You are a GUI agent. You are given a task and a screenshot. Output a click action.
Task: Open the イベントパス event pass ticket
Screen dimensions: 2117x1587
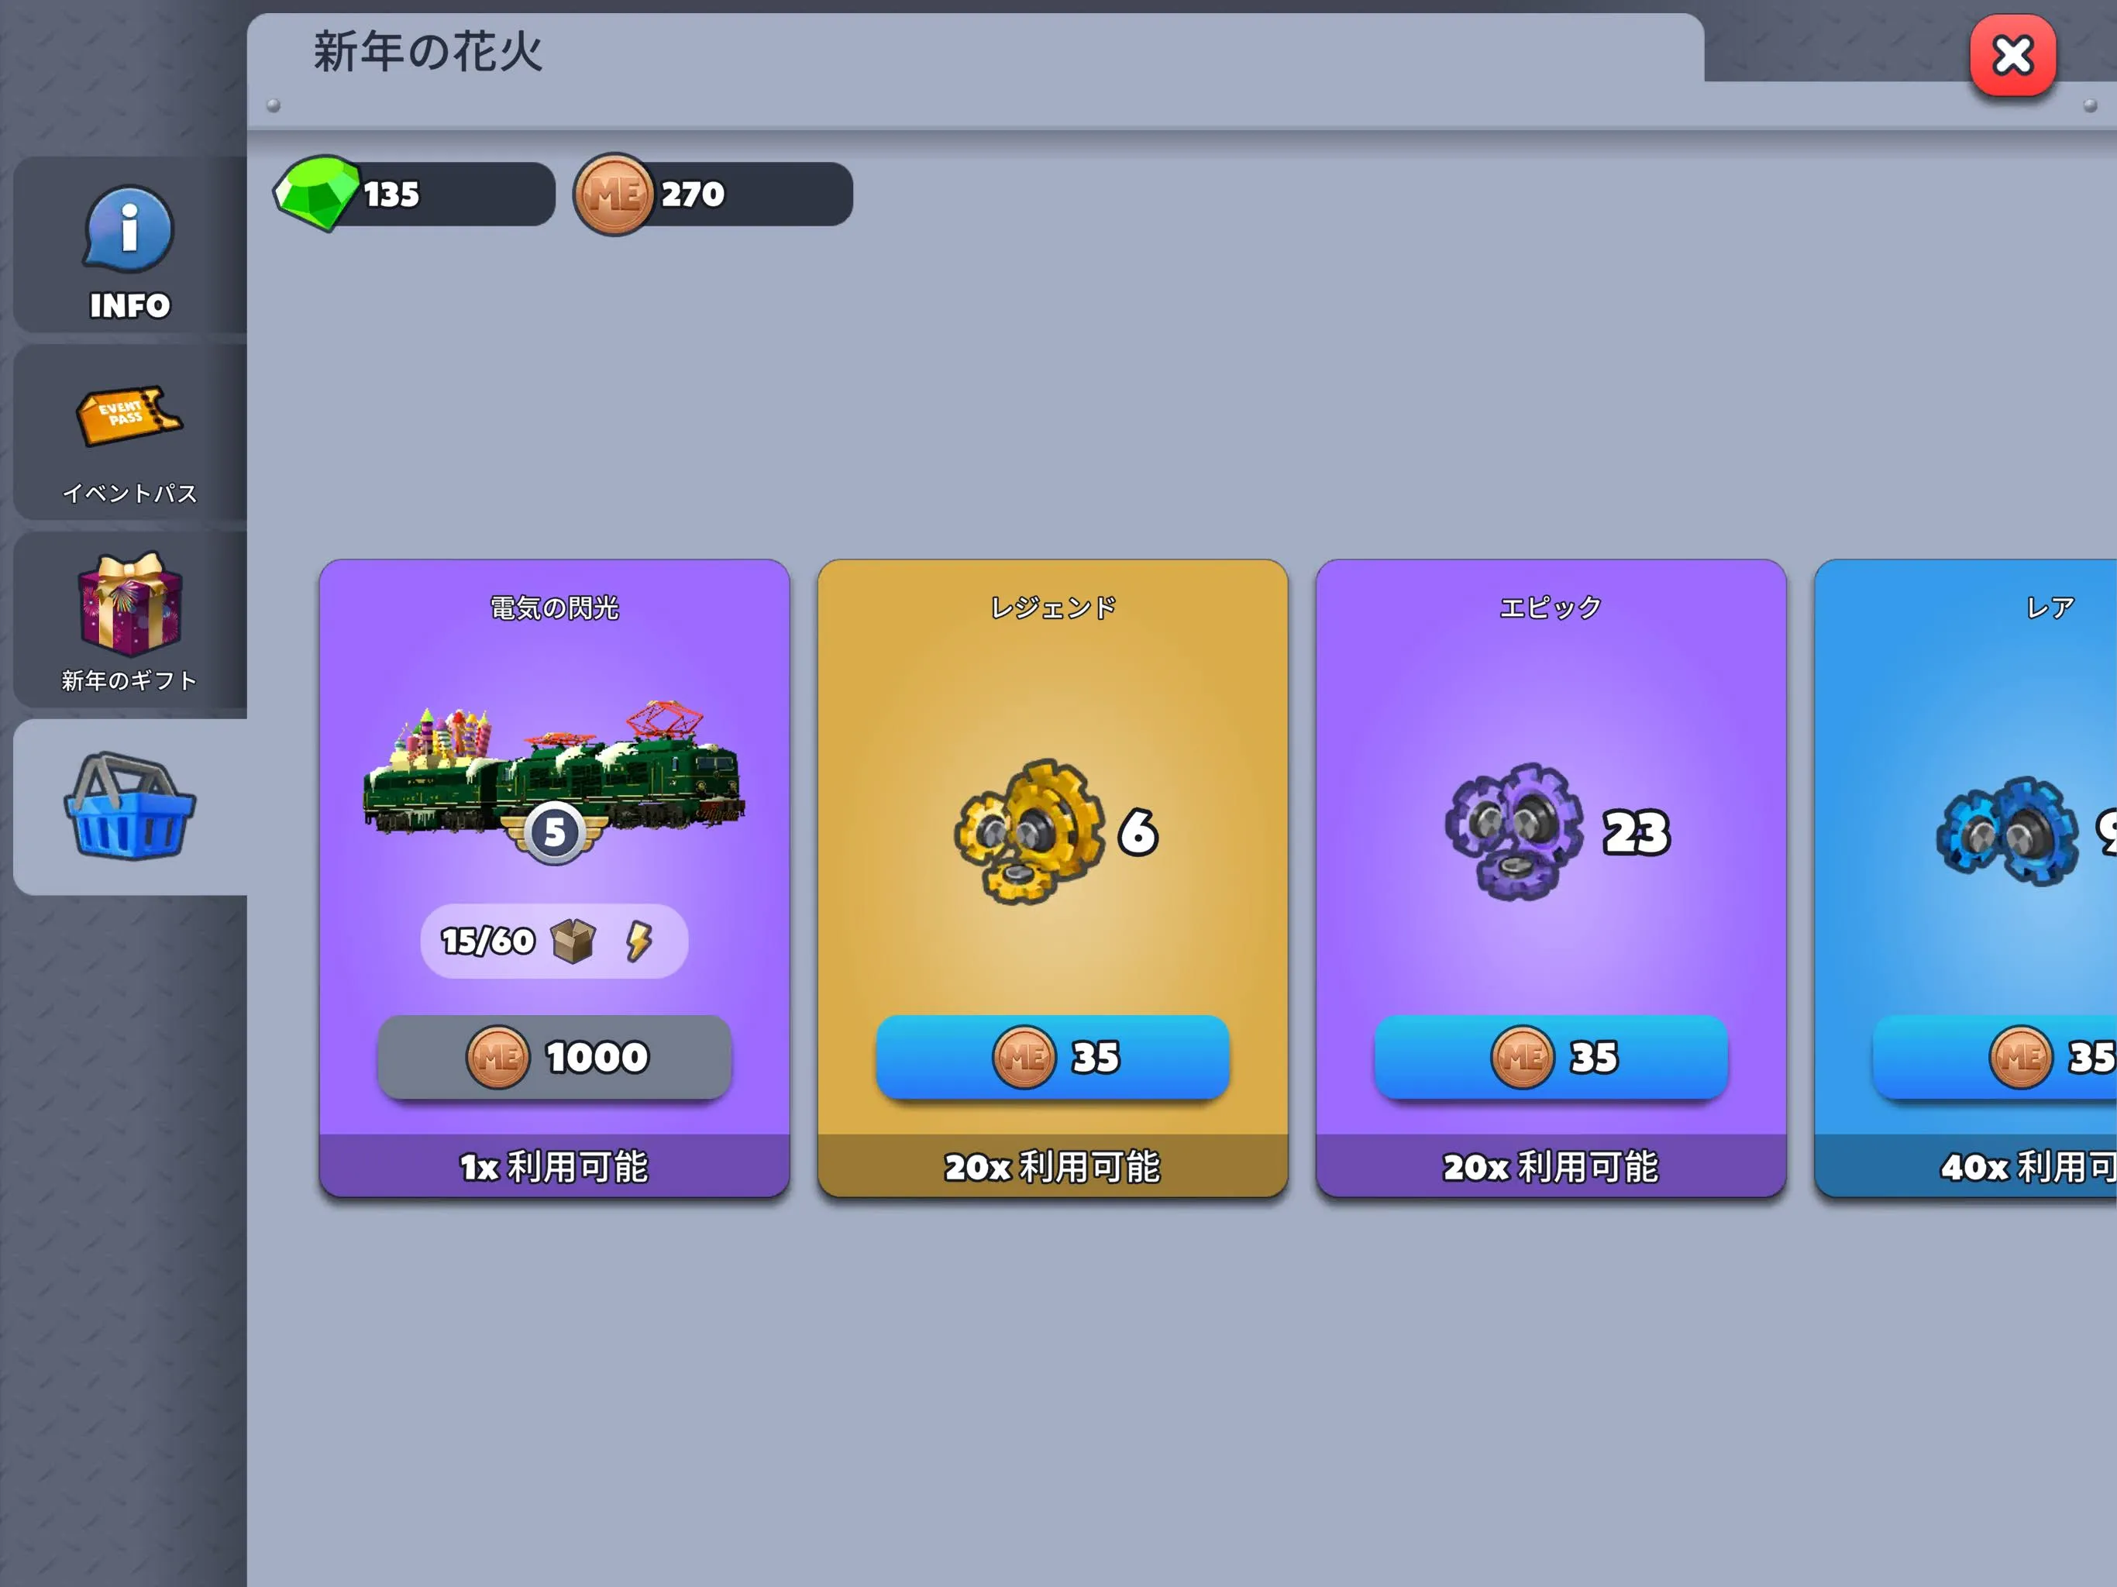[129, 415]
